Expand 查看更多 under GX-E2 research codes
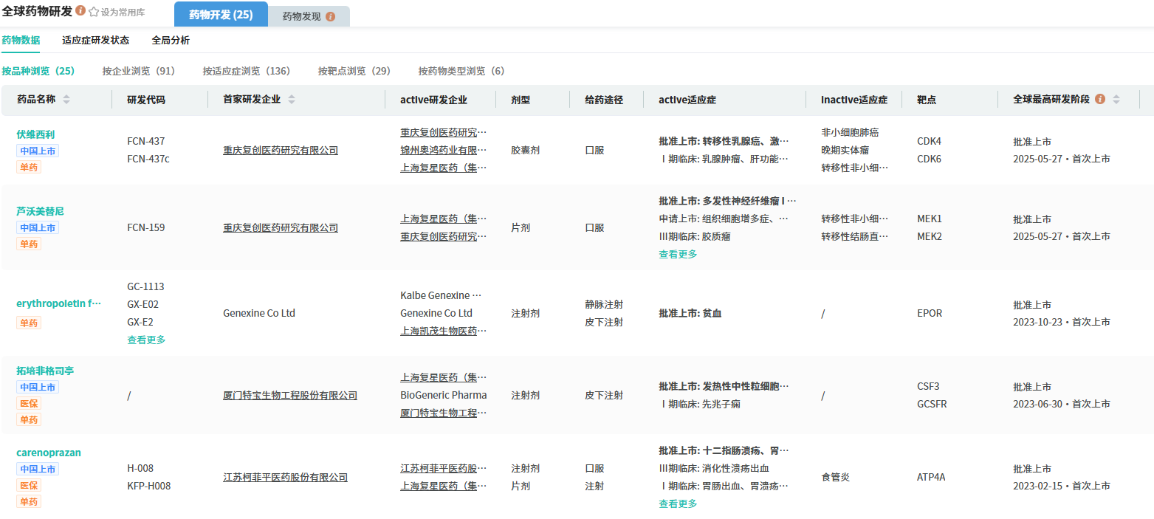The image size is (1154, 519). 146,340
